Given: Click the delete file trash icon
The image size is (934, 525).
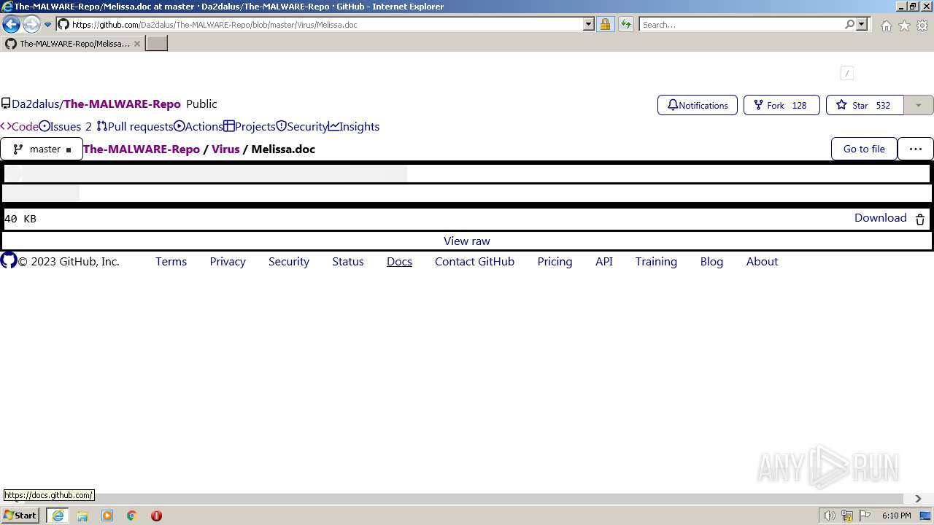Looking at the screenshot, I should click(x=920, y=219).
